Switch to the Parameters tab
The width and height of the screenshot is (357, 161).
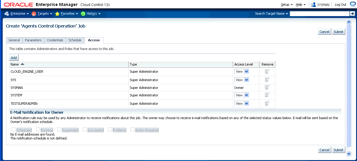33,40
